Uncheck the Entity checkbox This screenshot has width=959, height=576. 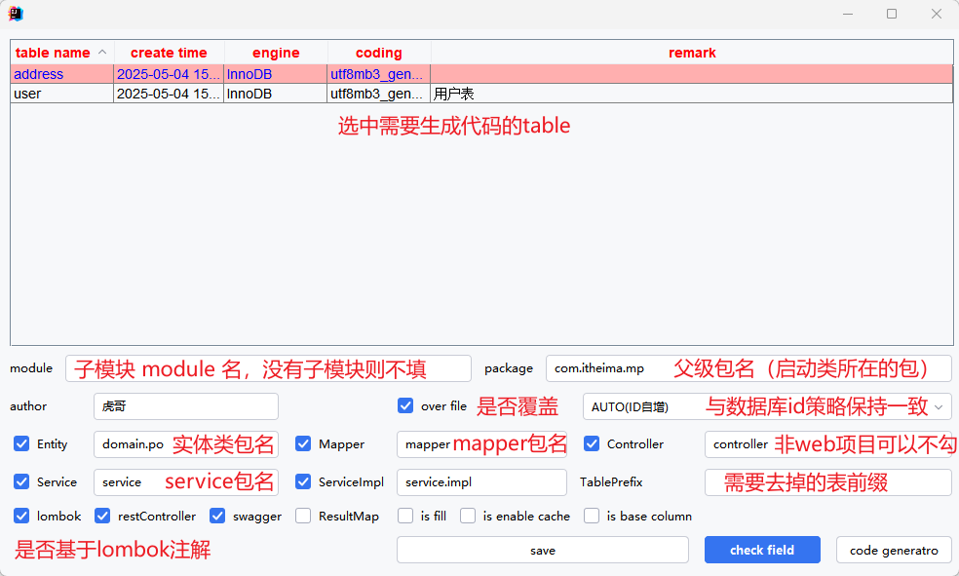pyautogui.click(x=21, y=443)
